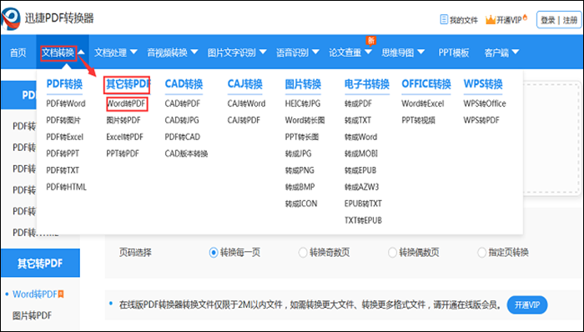This screenshot has height=332, width=584.
Task: Choose 转成BMP under 图片转换
Action: (x=300, y=187)
